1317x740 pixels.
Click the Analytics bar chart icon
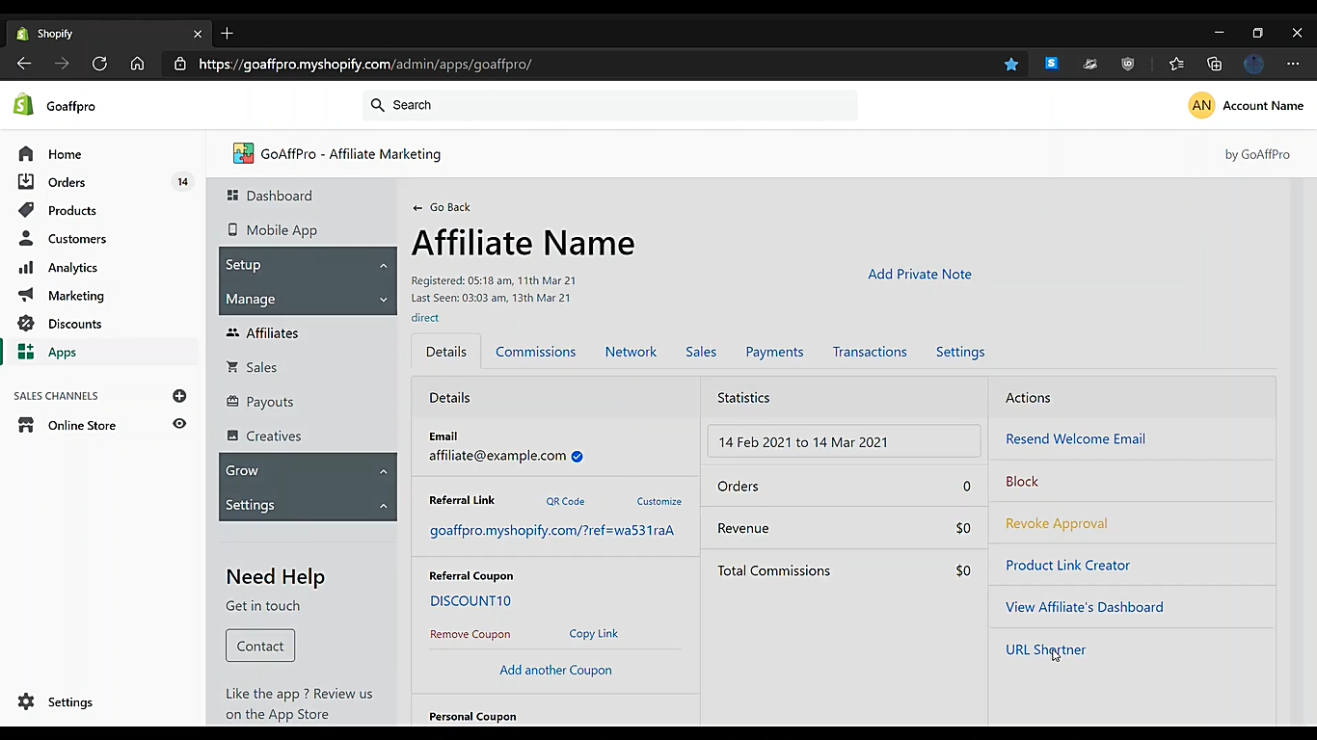tap(26, 268)
